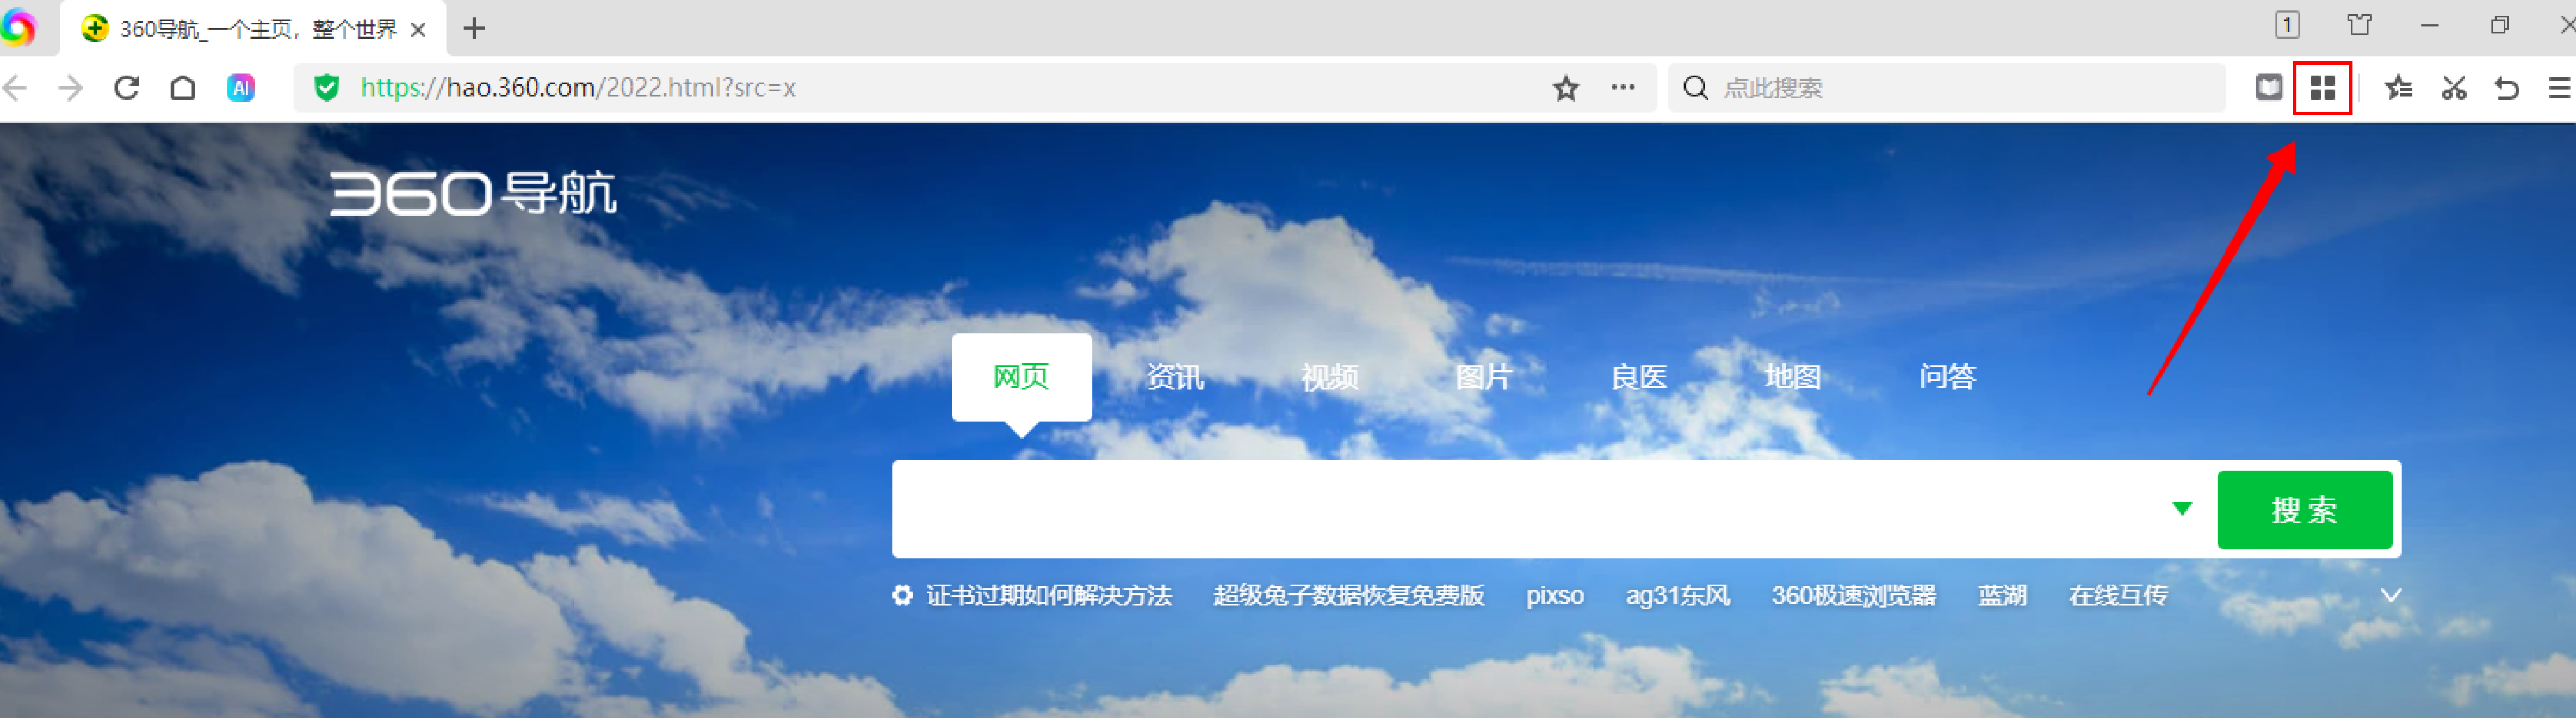Open the favorites list star icon
This screenshot has width=2576, height=718.
[2398, 88]
